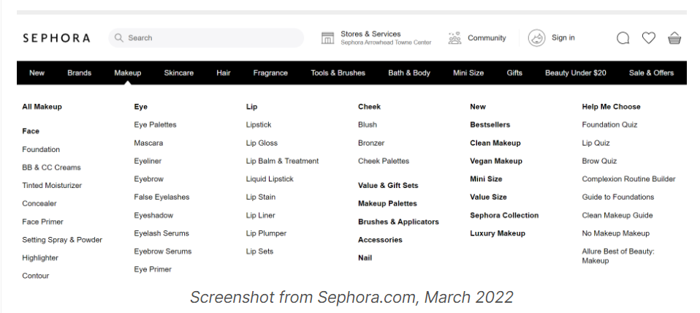700x313 pixels.
Task: Click the magnifying glass search icon
Action: [x=119, y=38]
